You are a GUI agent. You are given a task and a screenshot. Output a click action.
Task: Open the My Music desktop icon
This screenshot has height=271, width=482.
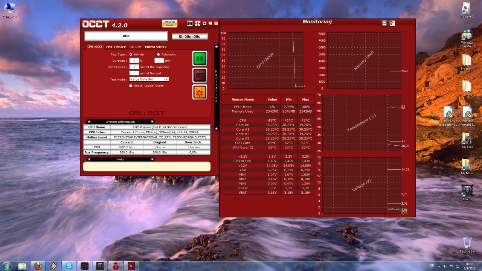coord(467,166)
